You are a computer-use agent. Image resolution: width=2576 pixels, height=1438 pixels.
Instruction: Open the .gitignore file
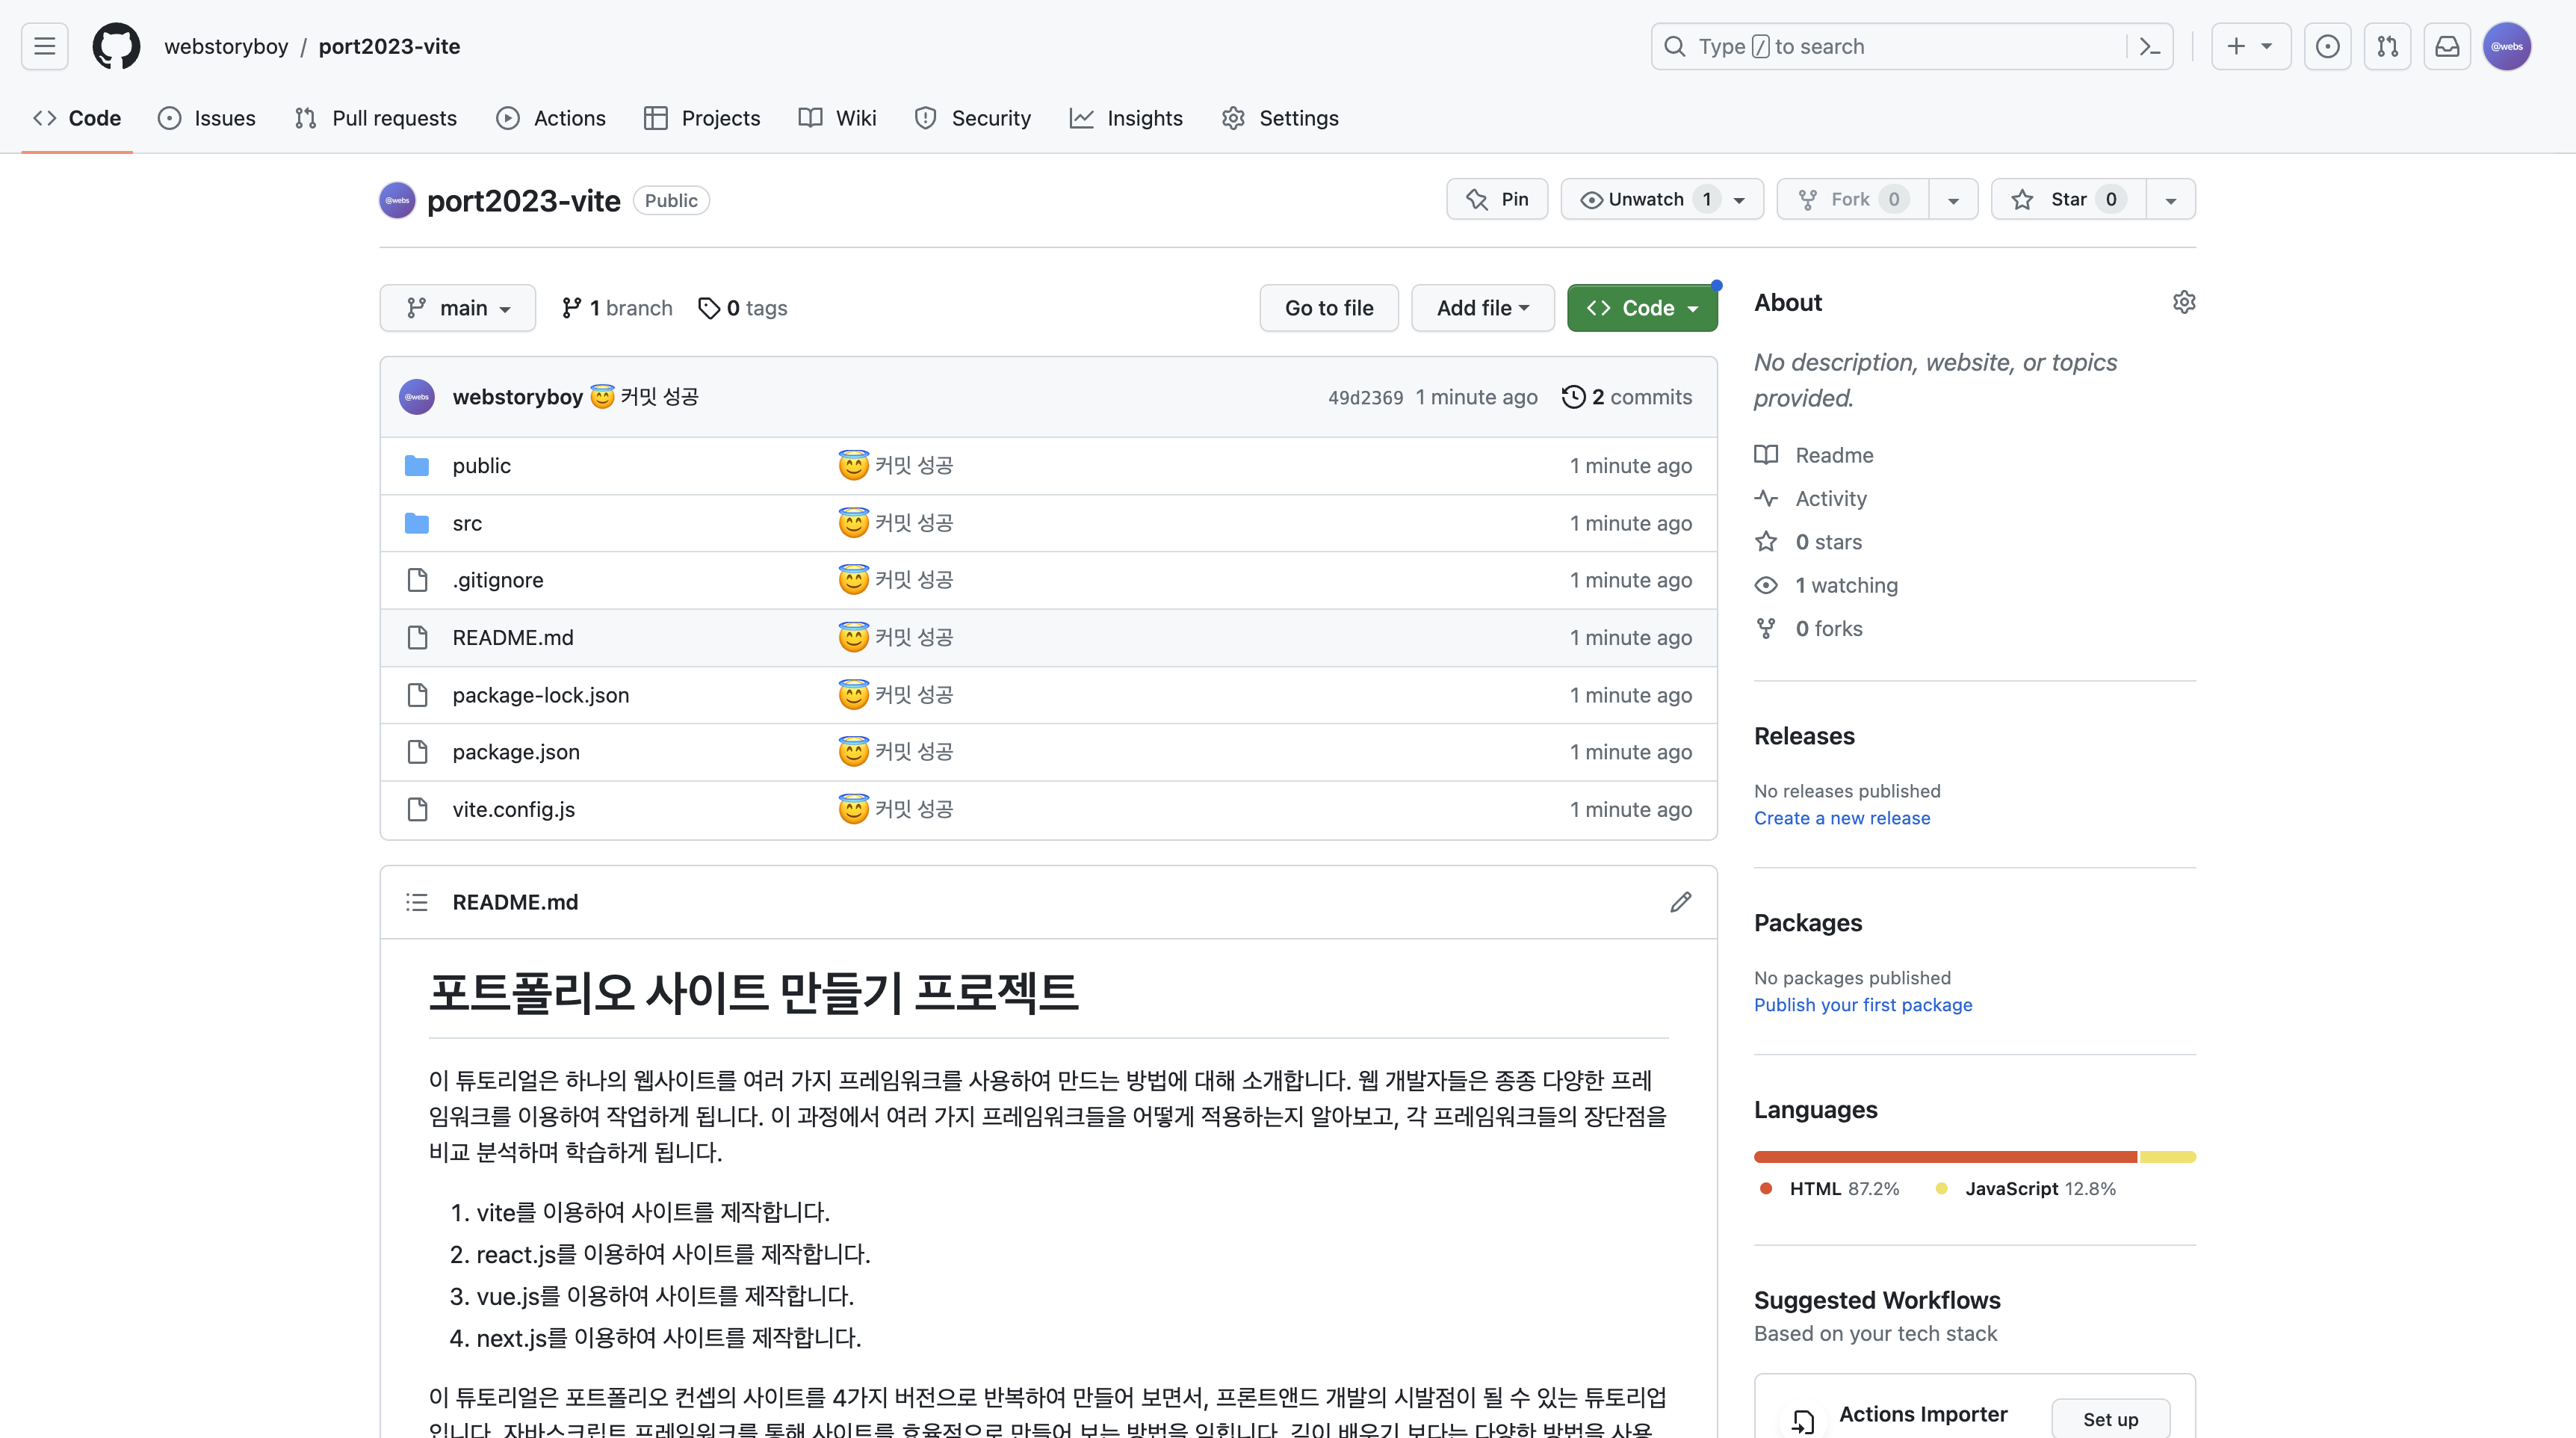coord(497,581)
